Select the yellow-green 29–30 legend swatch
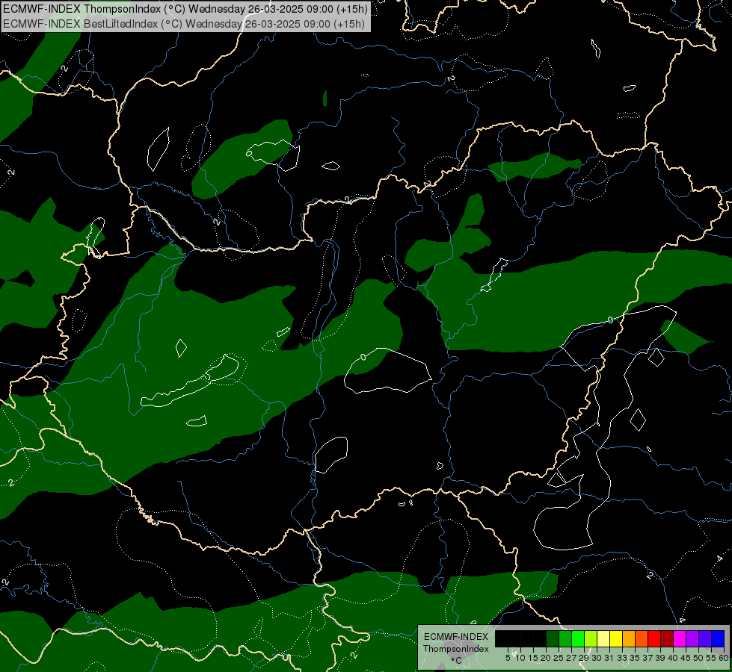732x672 pixels. pos(591,638)
